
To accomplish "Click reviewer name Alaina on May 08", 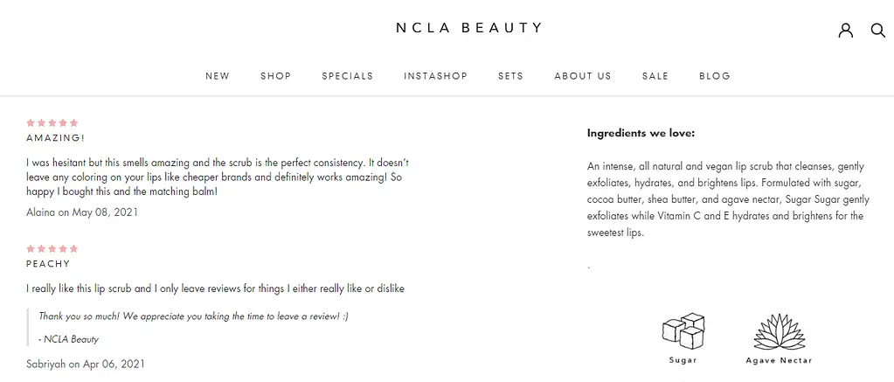I will pos(82,212).
